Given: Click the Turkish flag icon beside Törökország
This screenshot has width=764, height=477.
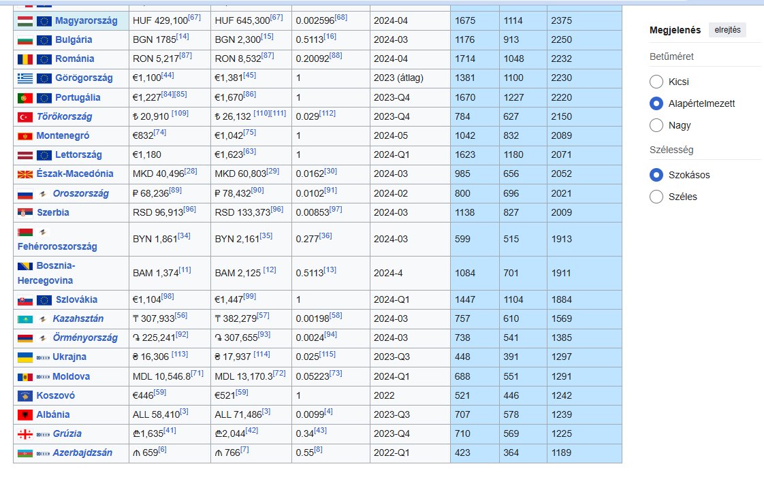Looking at the screenshot, I should [25, 117].
